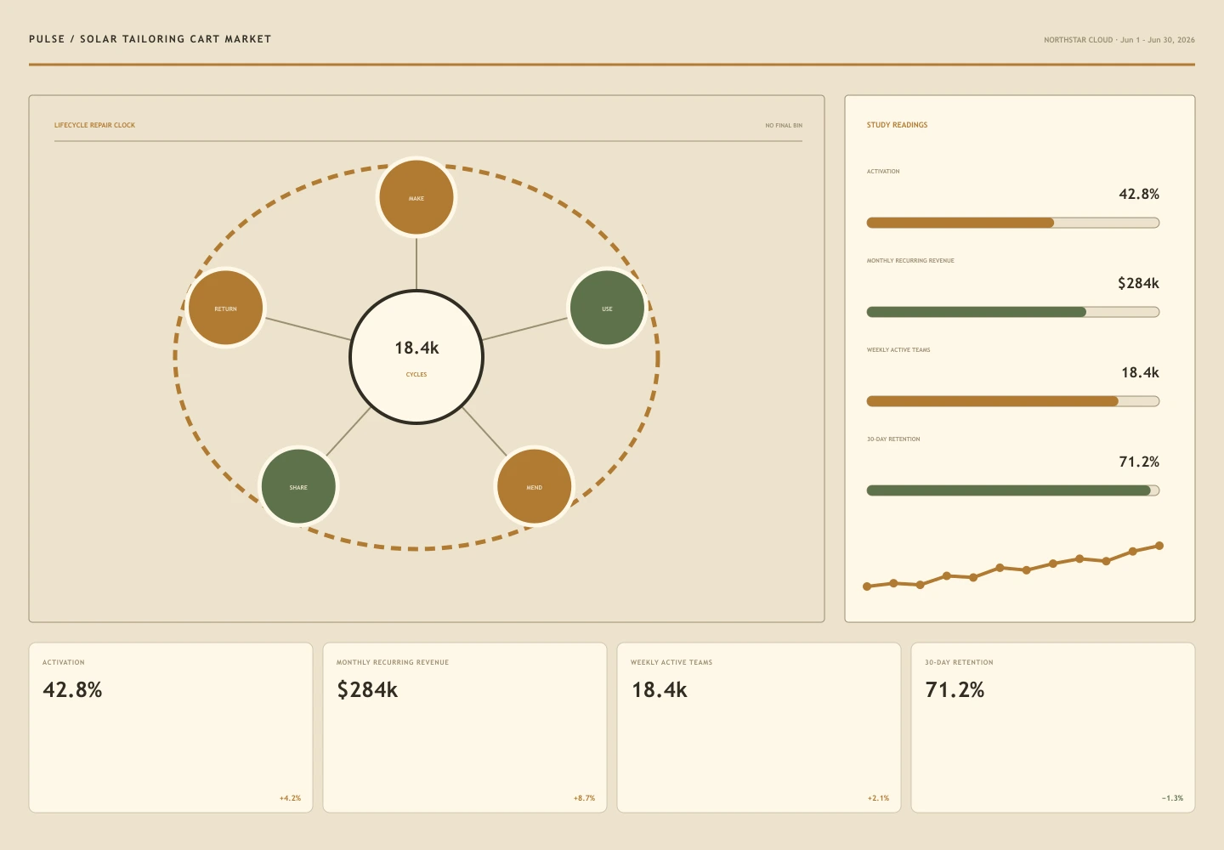Click the 'LIFECYCLE REPAIR CLOCK' heading
The width and height of the screenshot is (1224, 850).
(94, 125)
